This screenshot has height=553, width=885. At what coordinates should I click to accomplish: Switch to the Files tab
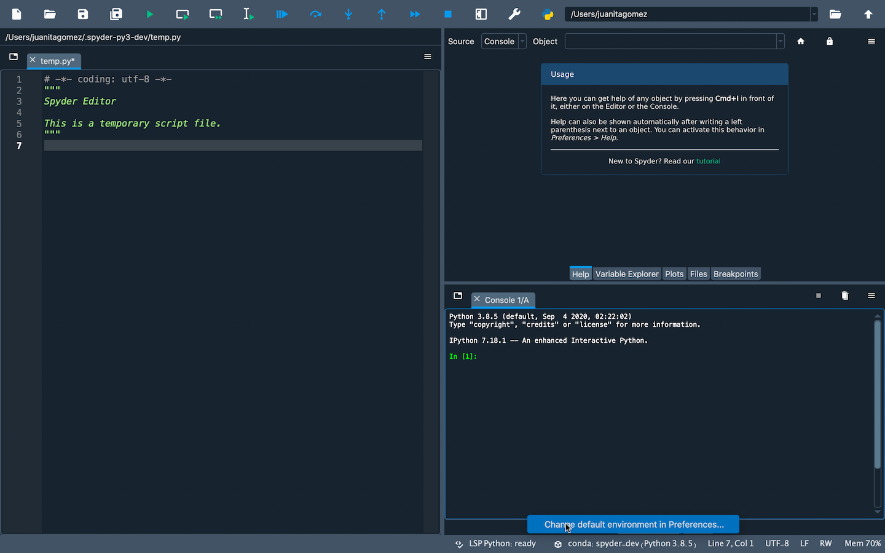[699, 274]
